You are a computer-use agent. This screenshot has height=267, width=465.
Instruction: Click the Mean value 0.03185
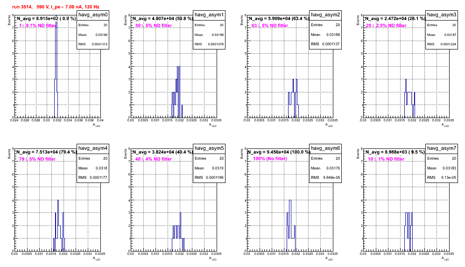point(218,35)
